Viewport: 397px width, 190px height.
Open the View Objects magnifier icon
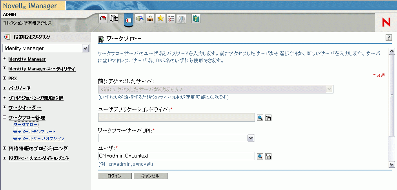[x=140, y=18]
